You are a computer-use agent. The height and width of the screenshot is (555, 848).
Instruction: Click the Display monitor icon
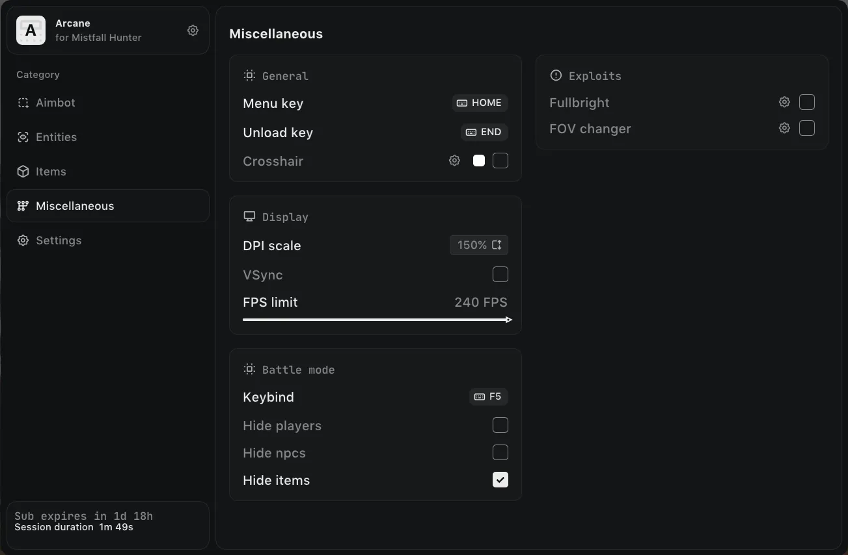tap(249, 216)
